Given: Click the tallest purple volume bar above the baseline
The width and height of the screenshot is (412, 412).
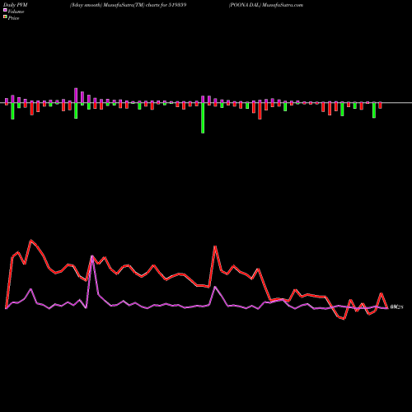Looking at the screenshot, I should point(76,96).
